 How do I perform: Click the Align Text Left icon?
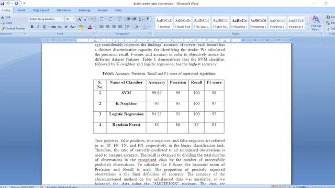tap(102, 27)
